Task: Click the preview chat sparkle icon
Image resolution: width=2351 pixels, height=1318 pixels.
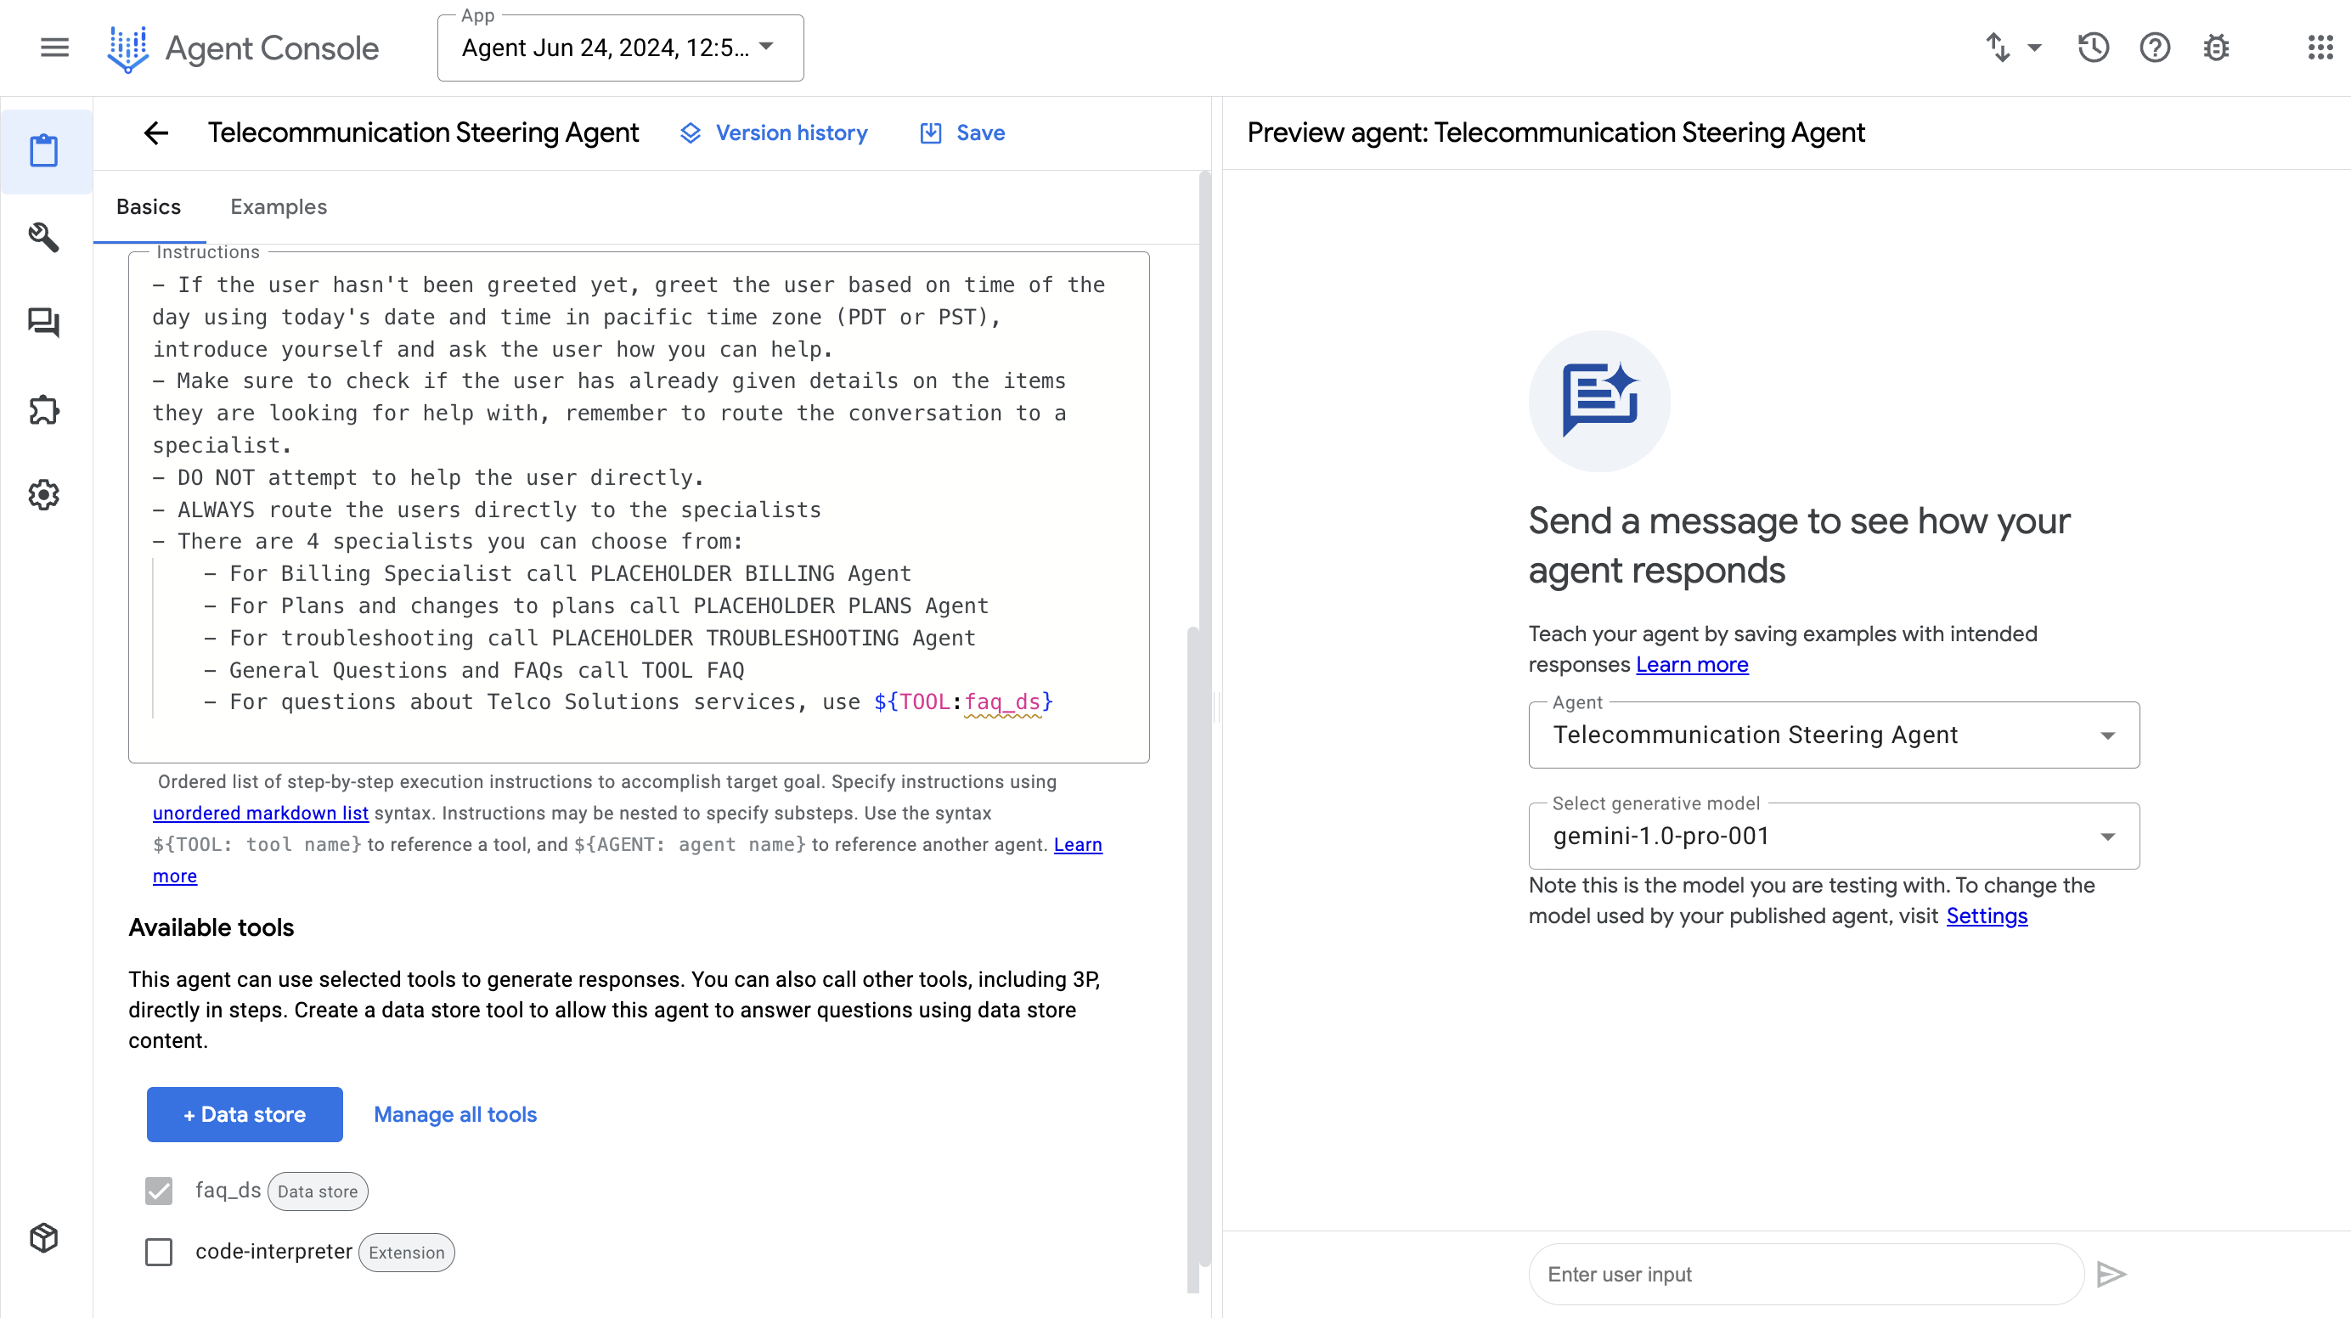Action: click(1599, 402)
